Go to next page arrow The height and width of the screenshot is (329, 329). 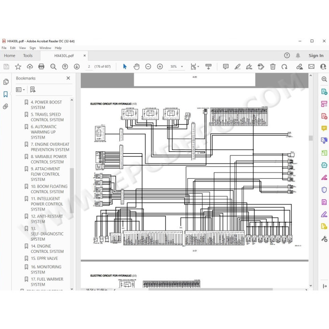click(x=77, y=67)
